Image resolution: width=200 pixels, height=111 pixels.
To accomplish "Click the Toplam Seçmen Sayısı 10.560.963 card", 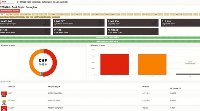I will [x=25, y=23].
